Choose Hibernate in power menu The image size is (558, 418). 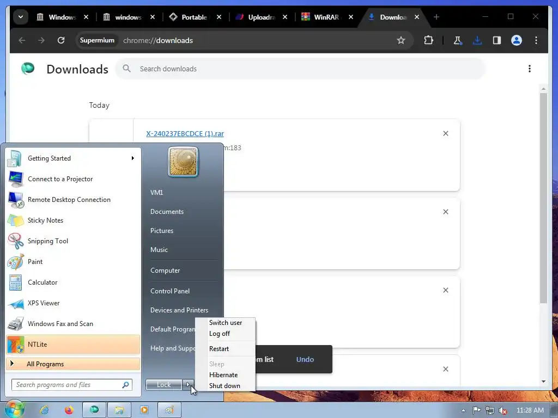(x=225, y=374)
